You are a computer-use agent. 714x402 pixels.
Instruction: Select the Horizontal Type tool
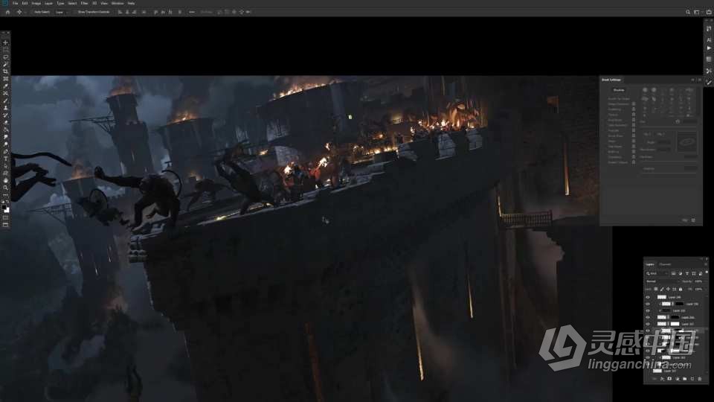tap(5, 159)
